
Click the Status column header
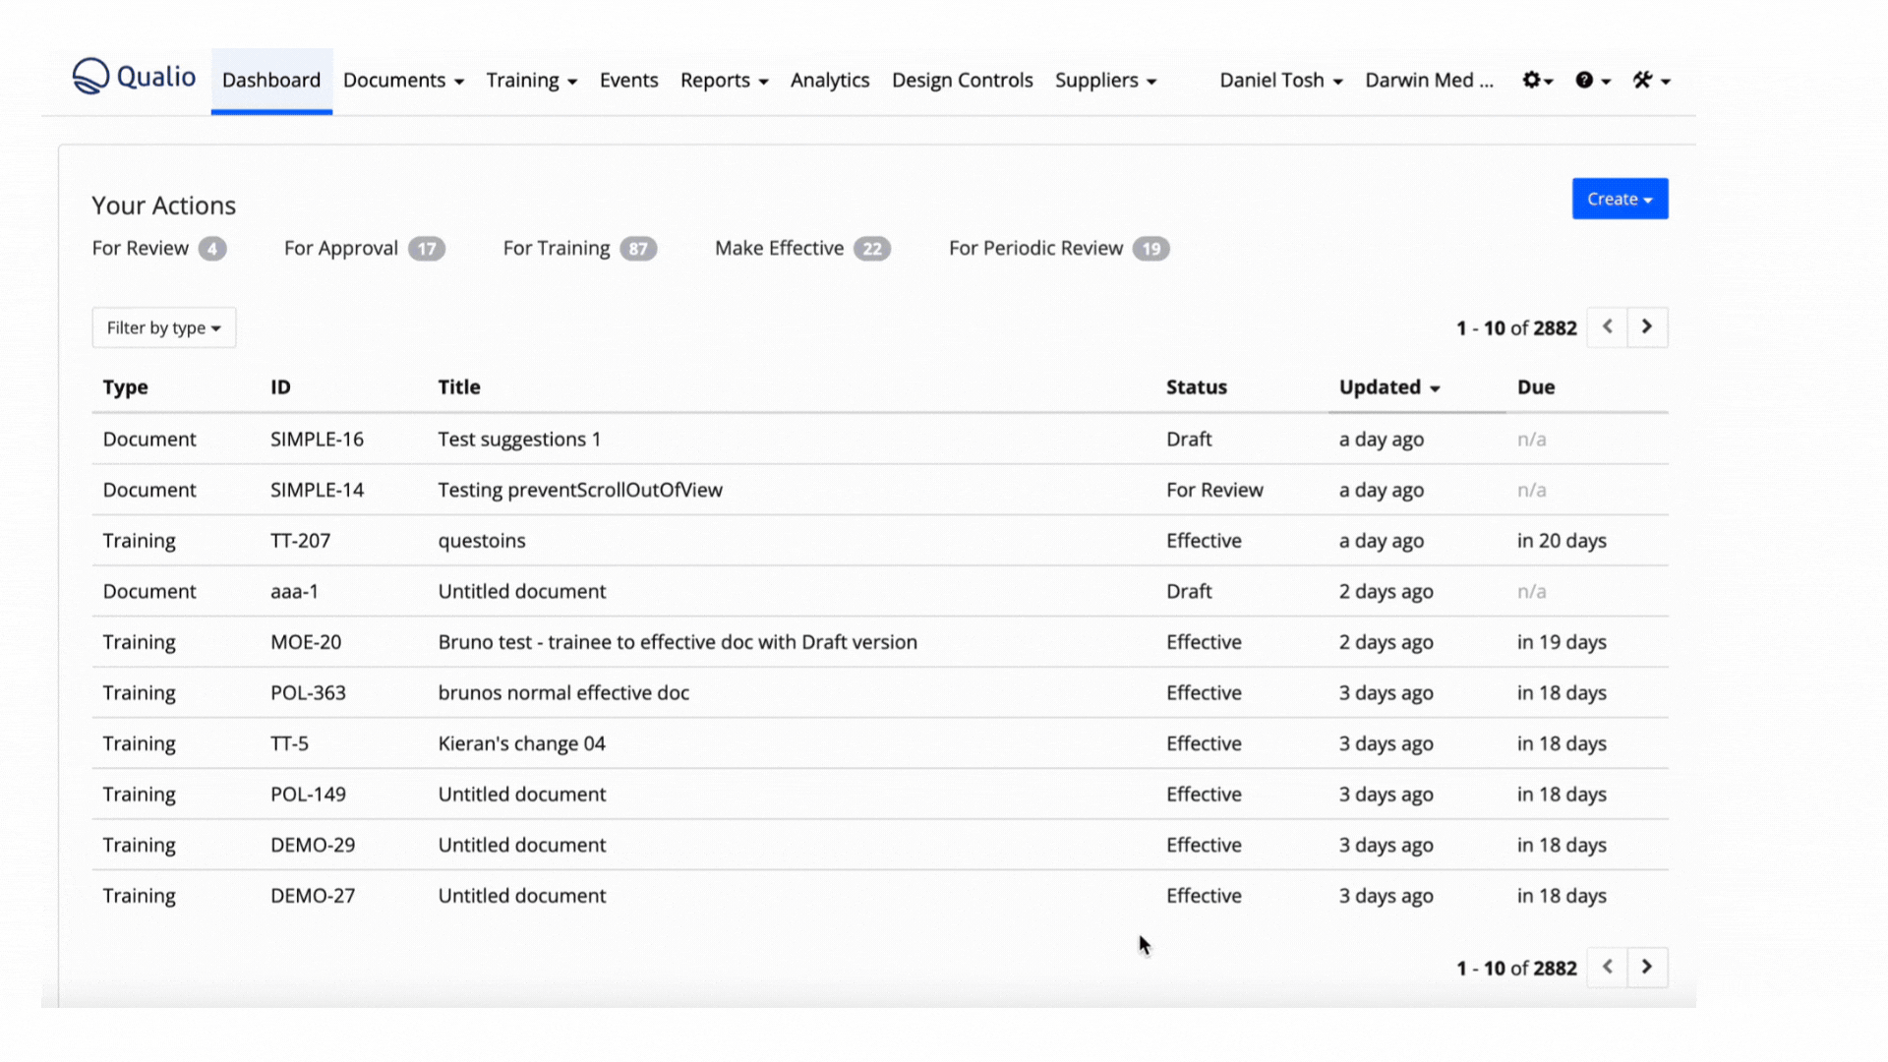1197,387
